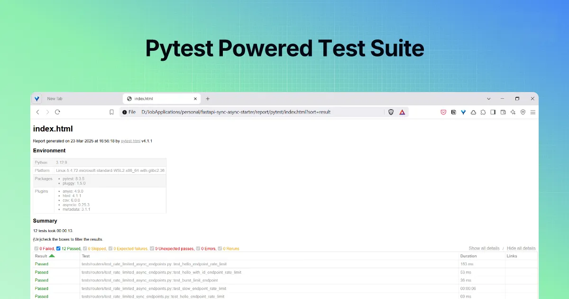This screenshot has height=299, width=569.
Task: Click the '12 tests took 00:00:13' summary text
Action: (53, 231)
